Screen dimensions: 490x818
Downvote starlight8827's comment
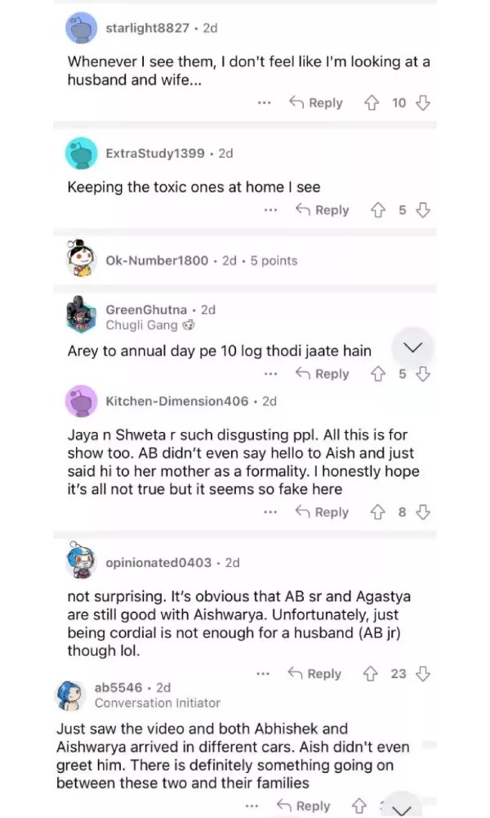click(x=423, y=103)
